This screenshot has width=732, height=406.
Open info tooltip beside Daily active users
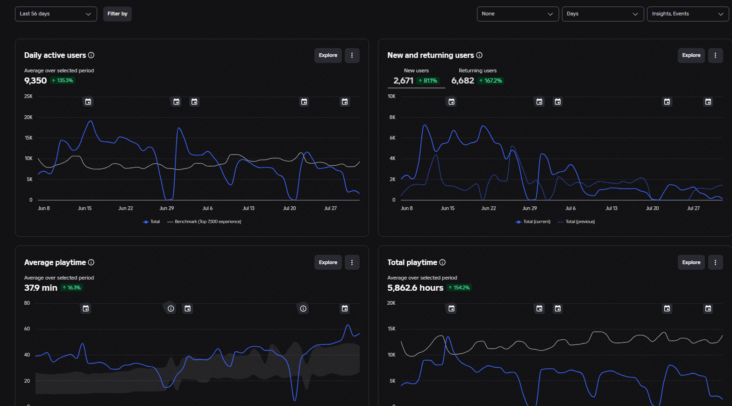(x=91, y=55)
